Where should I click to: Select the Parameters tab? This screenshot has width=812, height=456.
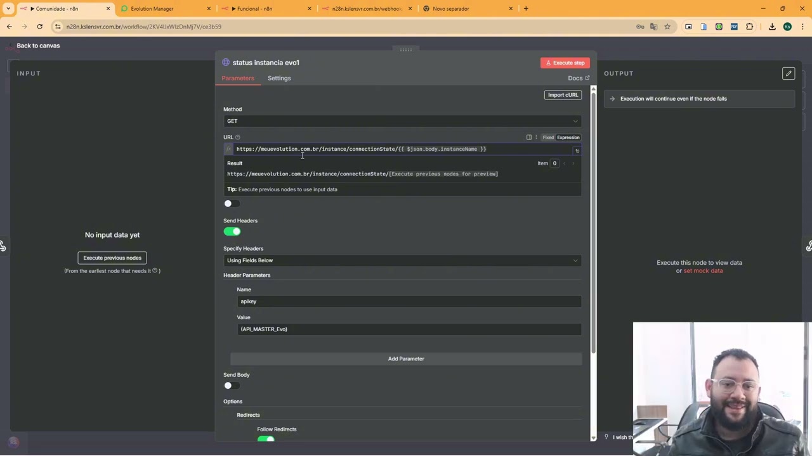(238, 78)
